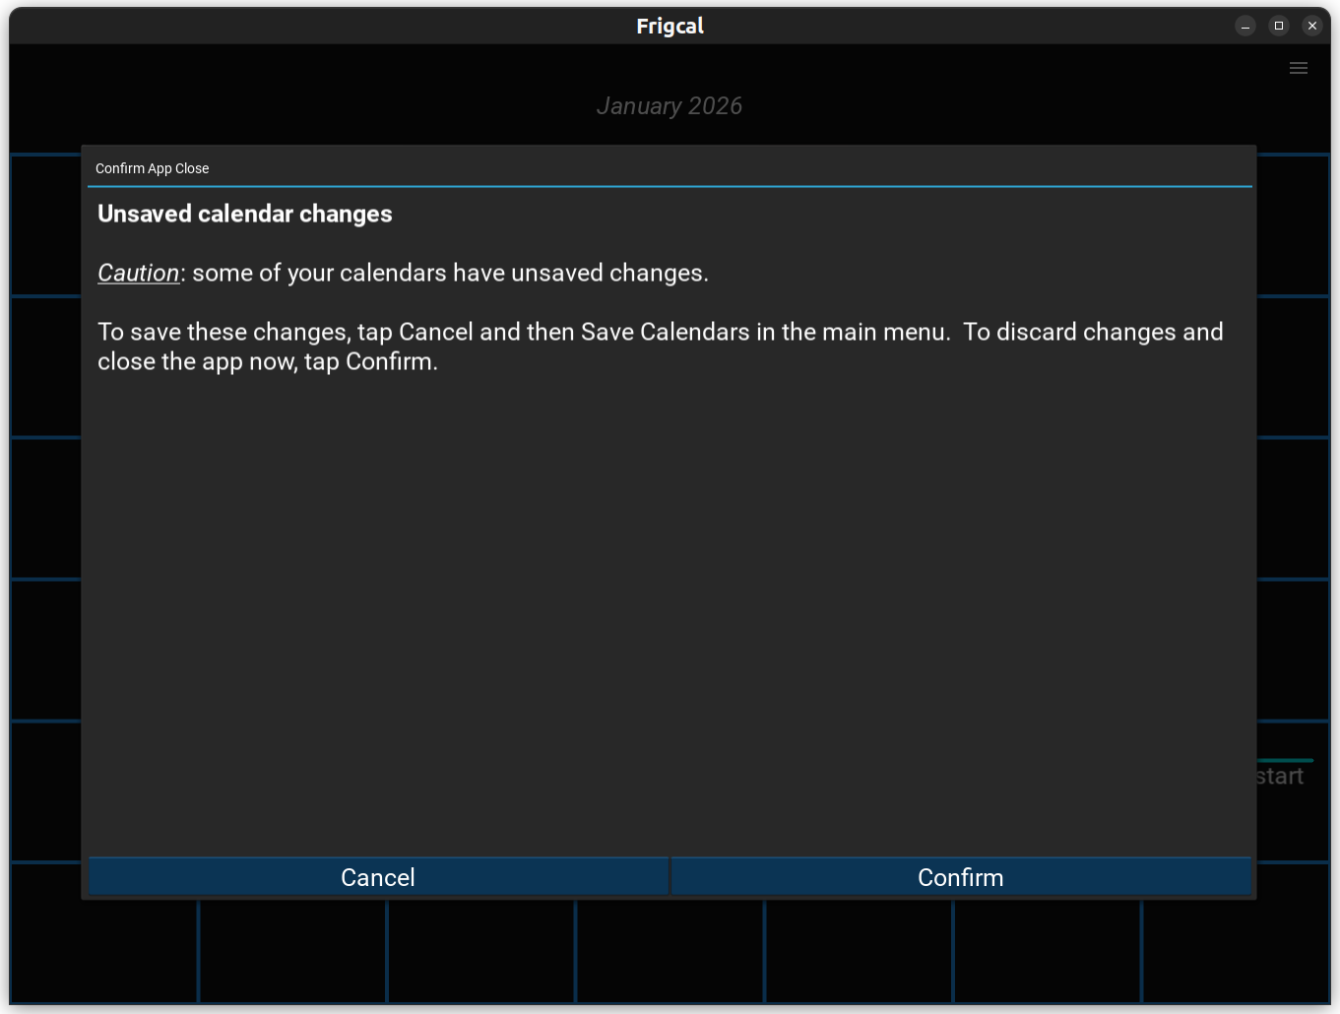Click the underlined Caution word
Image resolution: width=1340 pixels, height=1014 pixels.
(x=138, y=273)
